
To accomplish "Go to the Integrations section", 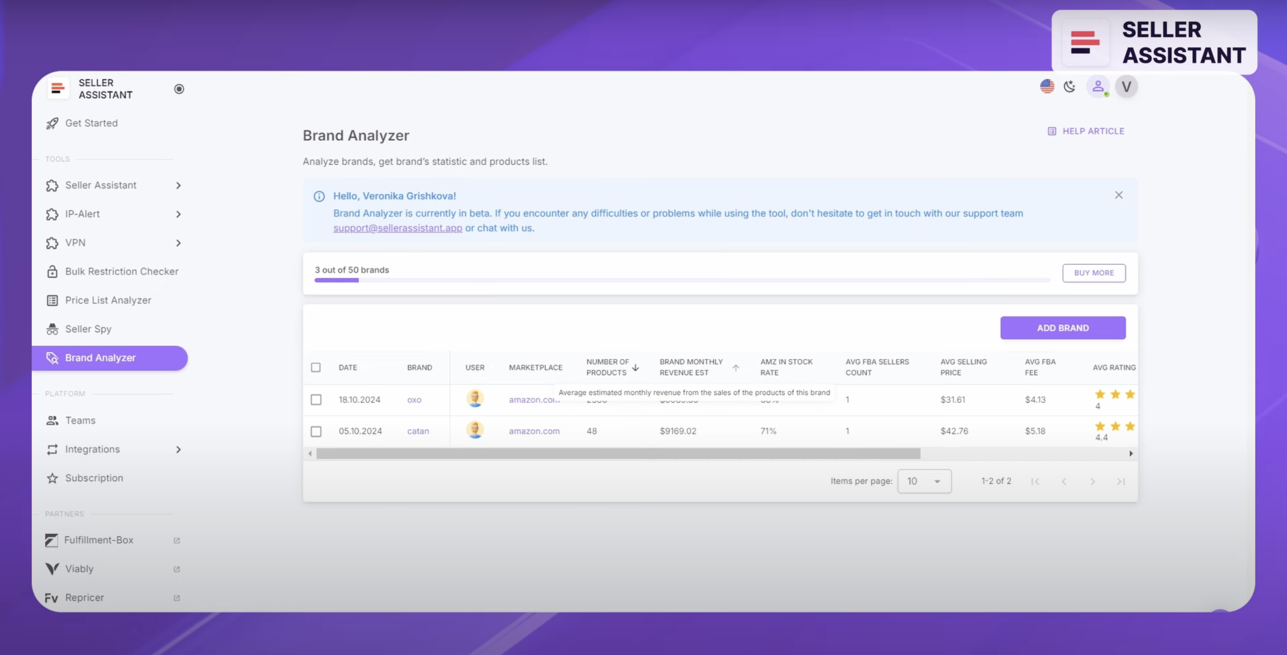I will point(92,449).
